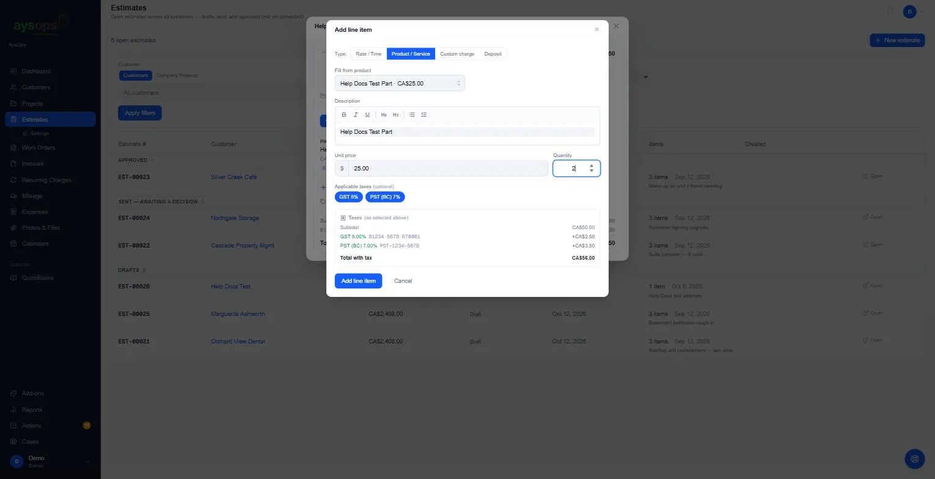Open Mileage from the sidebar

(32, 196)
